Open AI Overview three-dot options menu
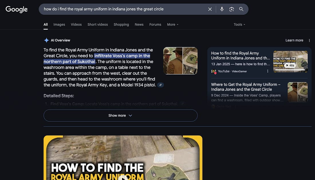This screenshot has height=180, width=315. tap(309, 40)
